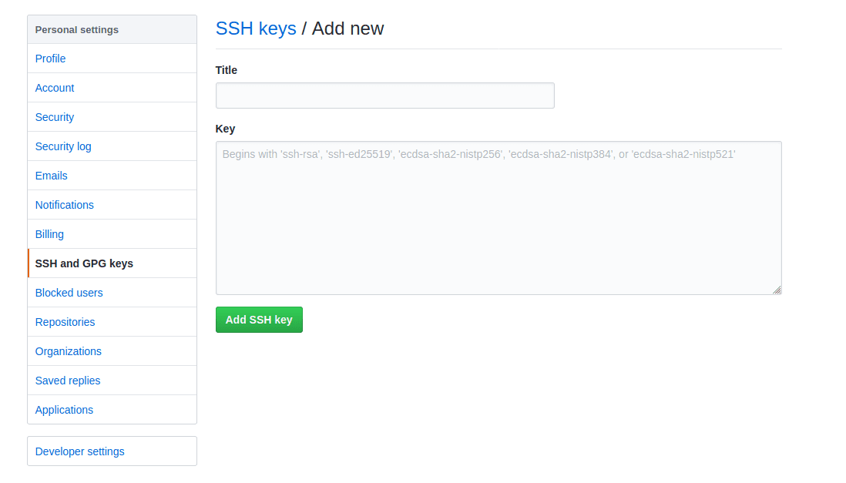Open Security settings

(x=55, y=117)
